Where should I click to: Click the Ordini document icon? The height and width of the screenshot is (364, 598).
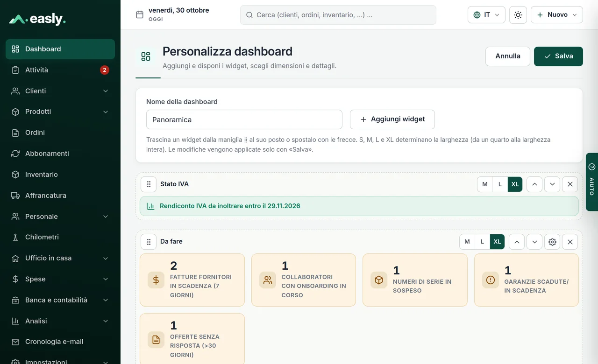tap(15, 133)
